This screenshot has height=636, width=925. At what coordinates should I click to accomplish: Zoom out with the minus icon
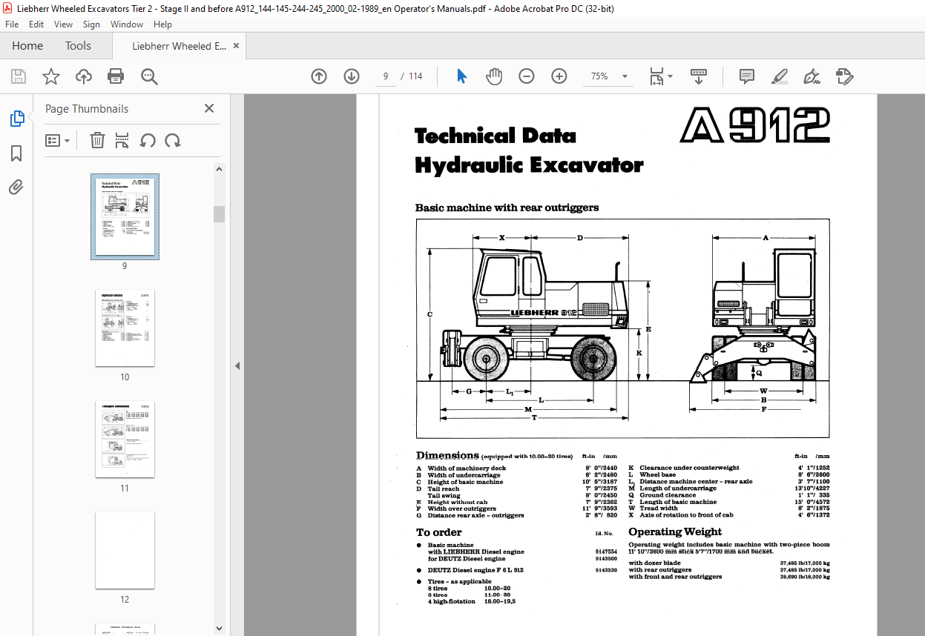[x=527, y=76]
